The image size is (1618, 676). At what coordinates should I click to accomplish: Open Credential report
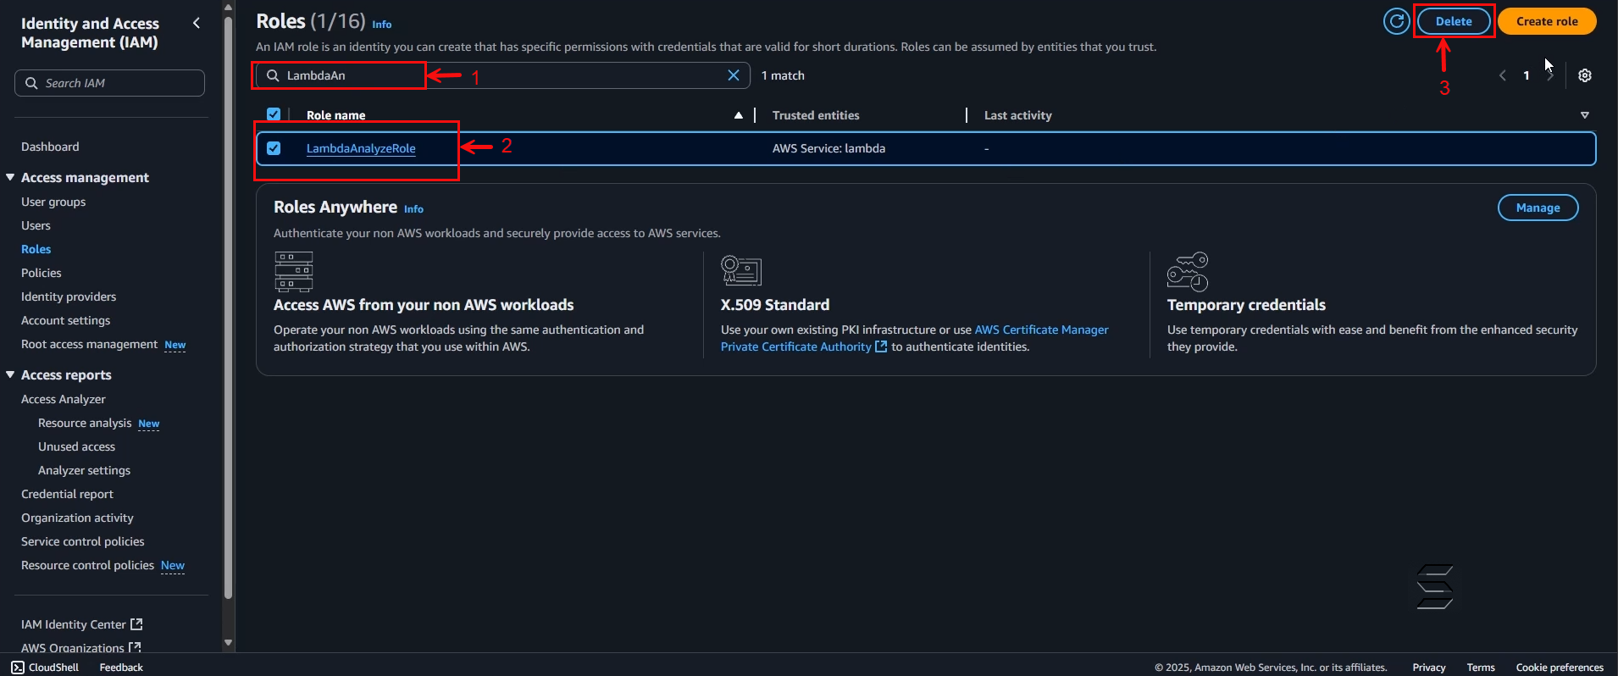[67, 494]
